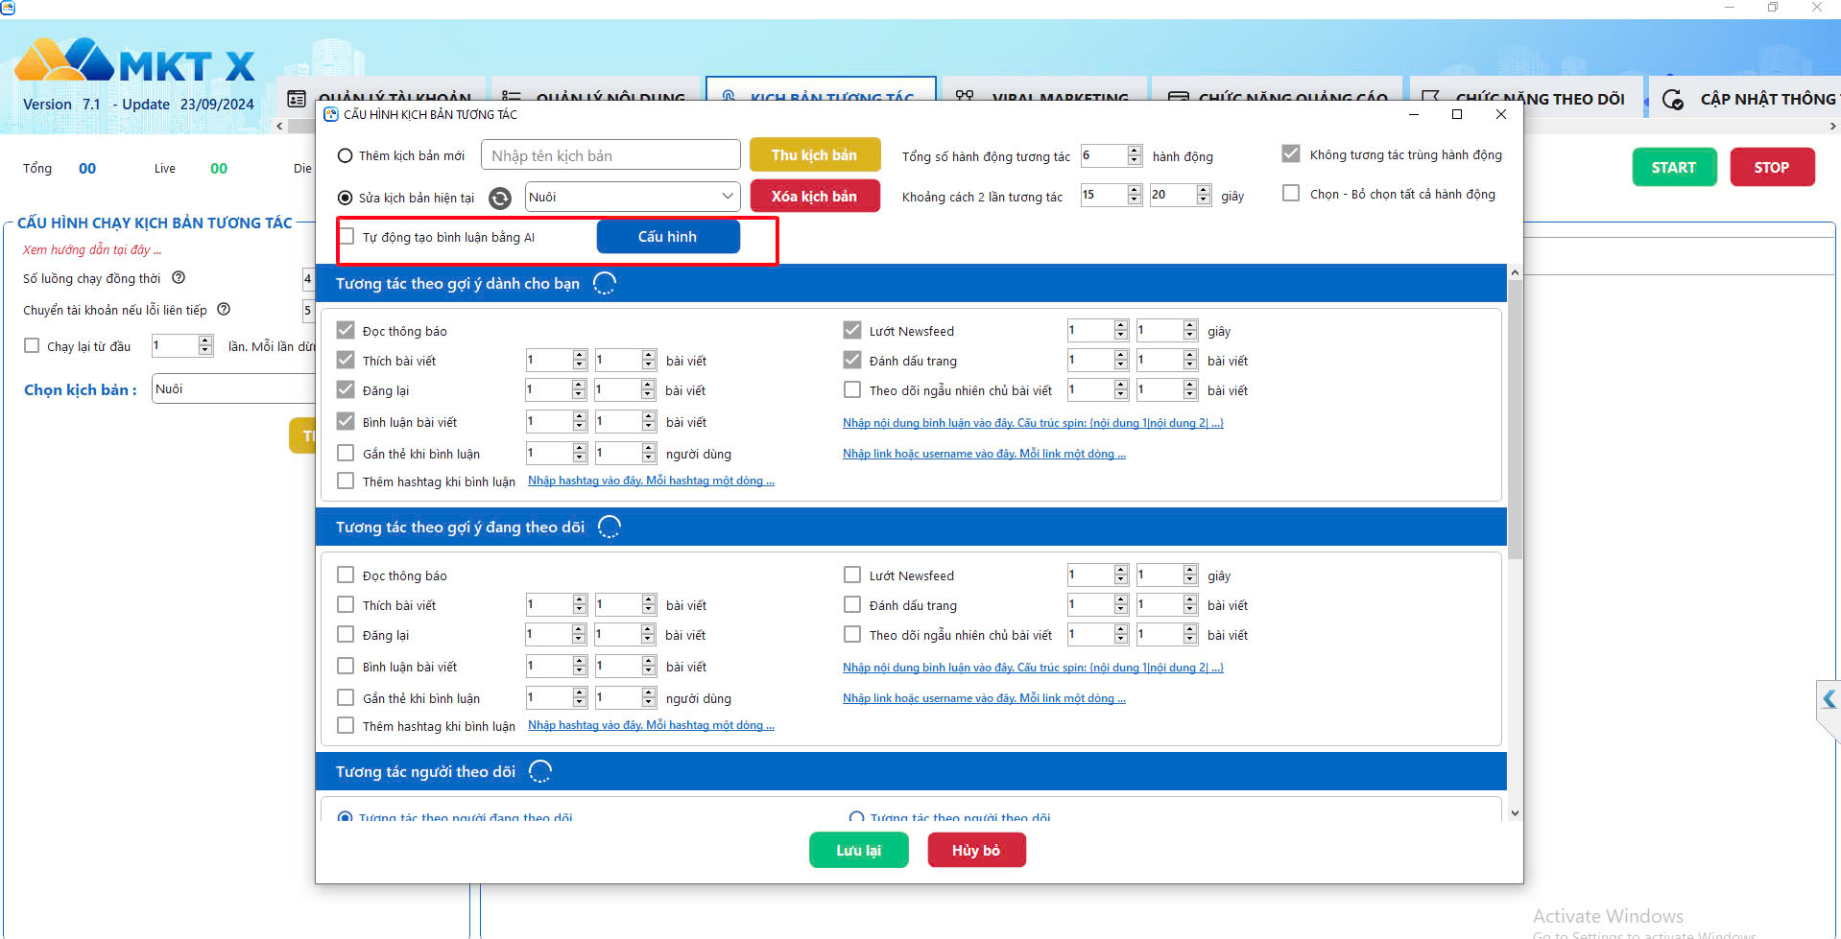The height and width of the screenshot is (939, 1841).
Task: Click the scrollbar down arrow in dialog
Action: tap(1515, 812)
